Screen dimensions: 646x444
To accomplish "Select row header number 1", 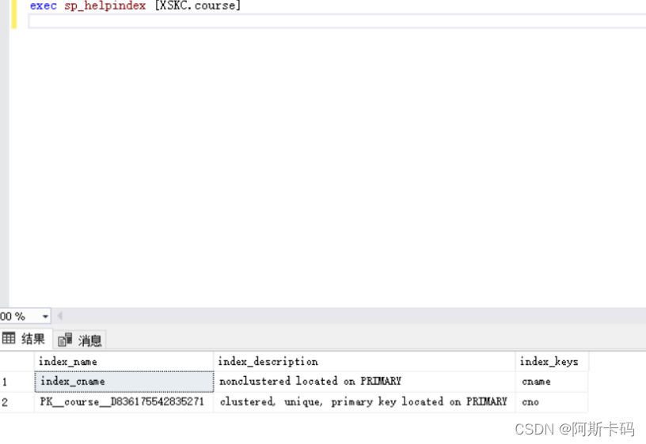I will click(x=17, y=382).
